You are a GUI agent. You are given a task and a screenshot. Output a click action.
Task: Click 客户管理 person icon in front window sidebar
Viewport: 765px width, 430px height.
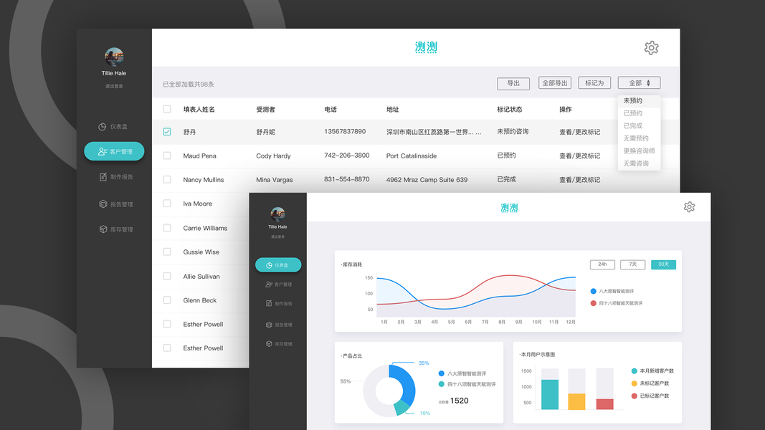coord(269,285)
